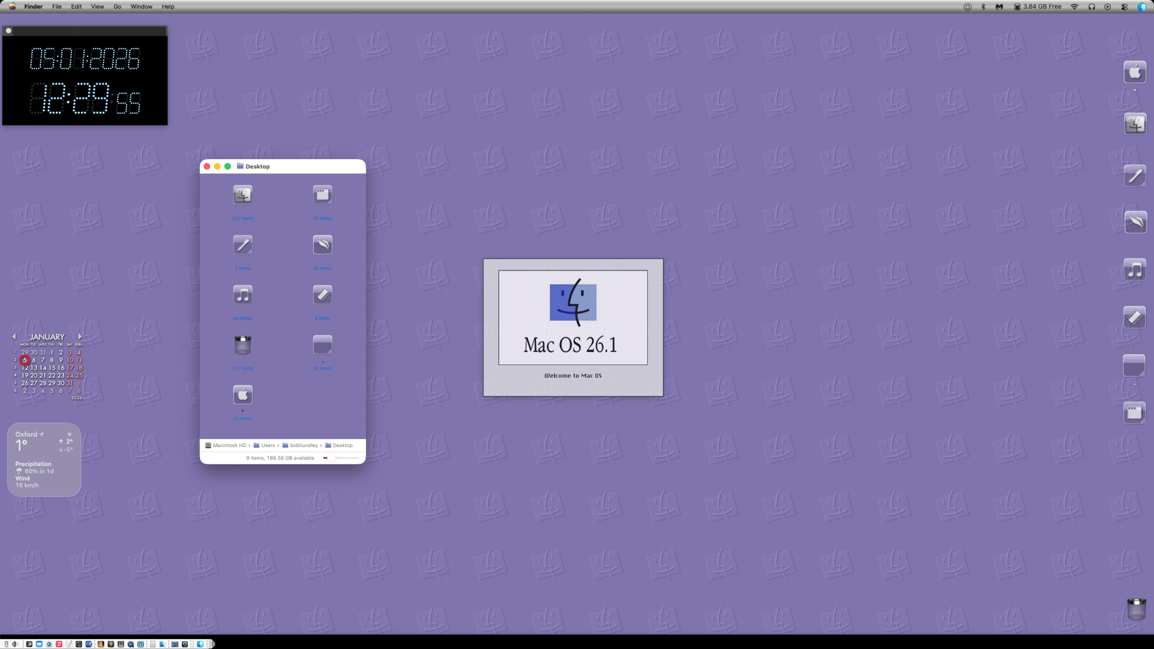
Task: Open the Bluetooth status menu
Action: pyautogui.click(x=983, y=7)
